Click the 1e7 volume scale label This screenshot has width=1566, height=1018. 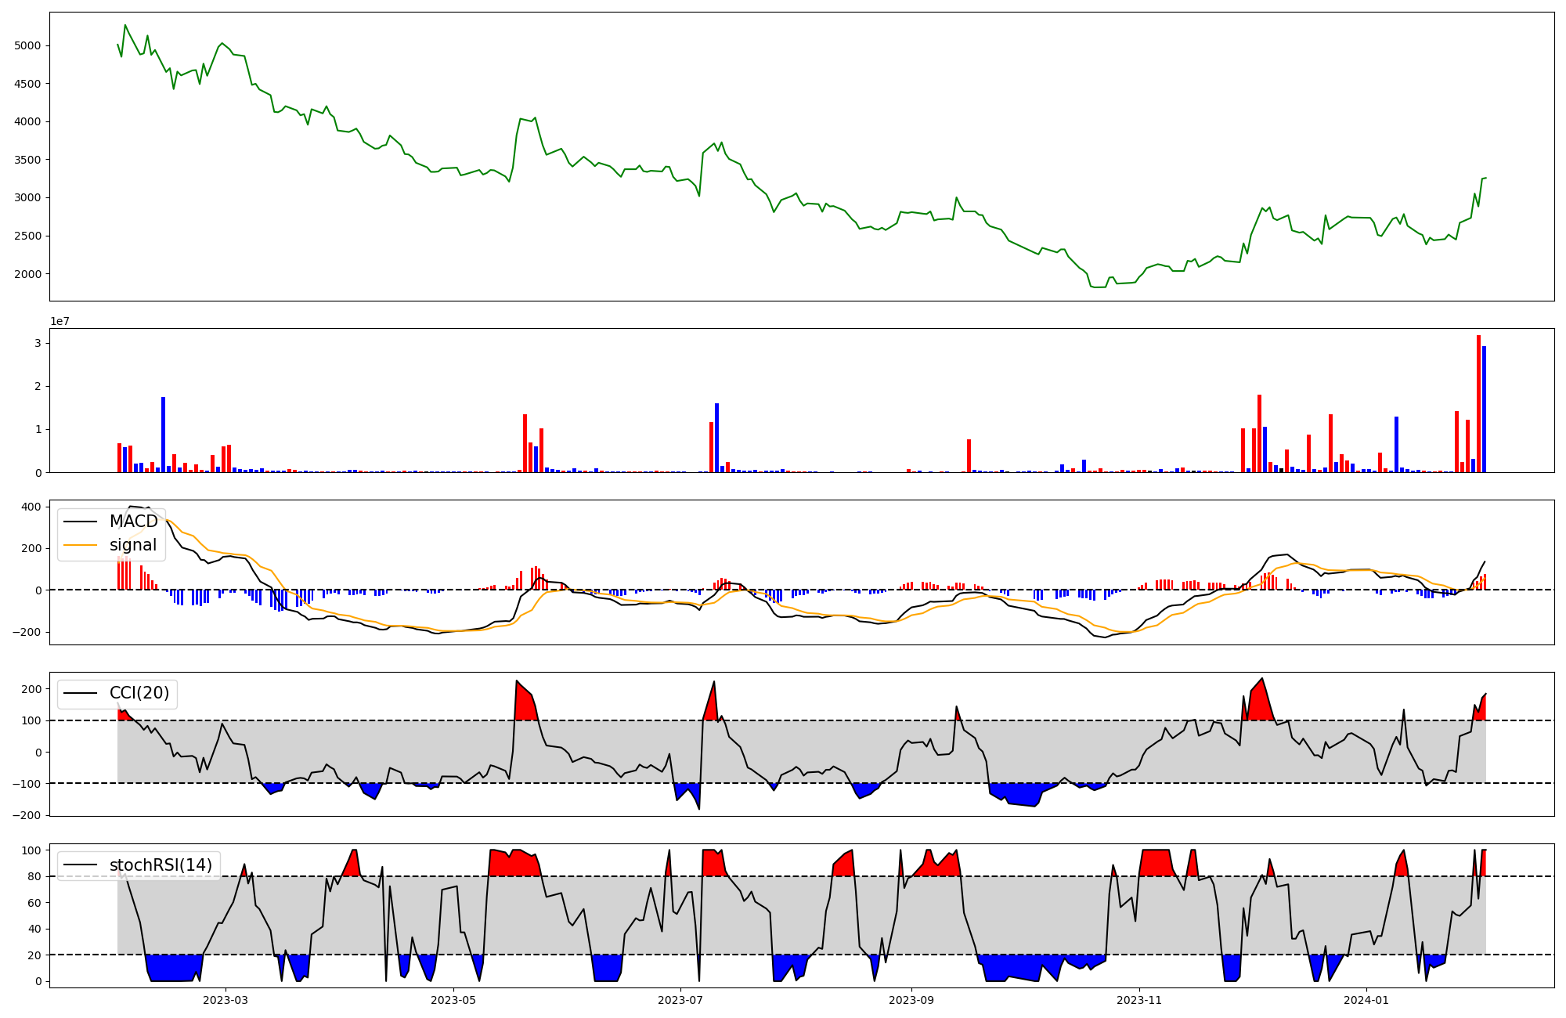(x=60, y=322)
